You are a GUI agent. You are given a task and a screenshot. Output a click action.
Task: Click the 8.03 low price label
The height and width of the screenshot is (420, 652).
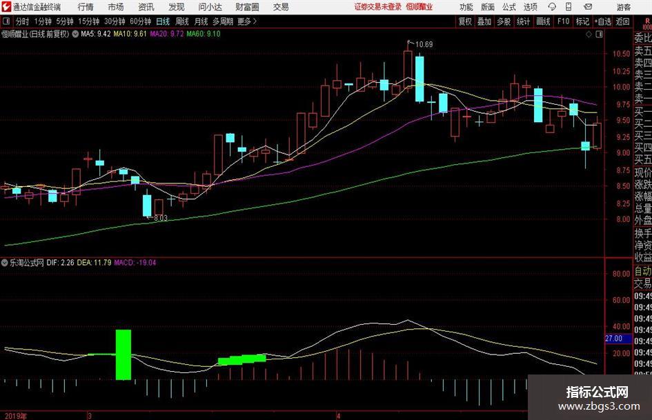pos(161,218)
